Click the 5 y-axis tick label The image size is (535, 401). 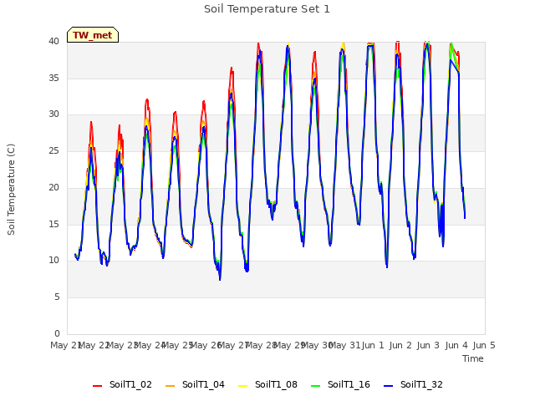(57, 297)
